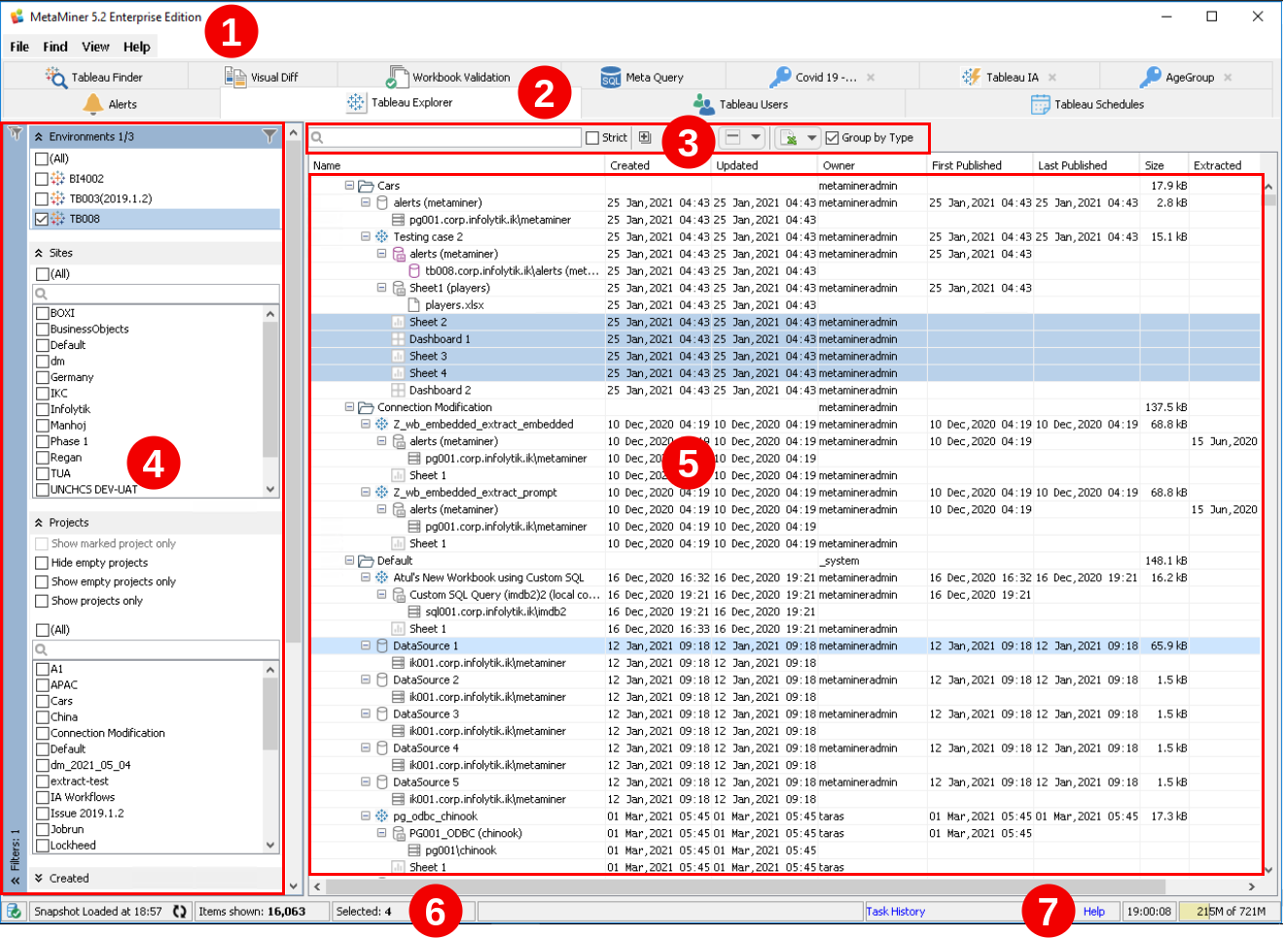Click the Workbook Validation tab icon
The image size is (1284, 938).
coord(397,76)
